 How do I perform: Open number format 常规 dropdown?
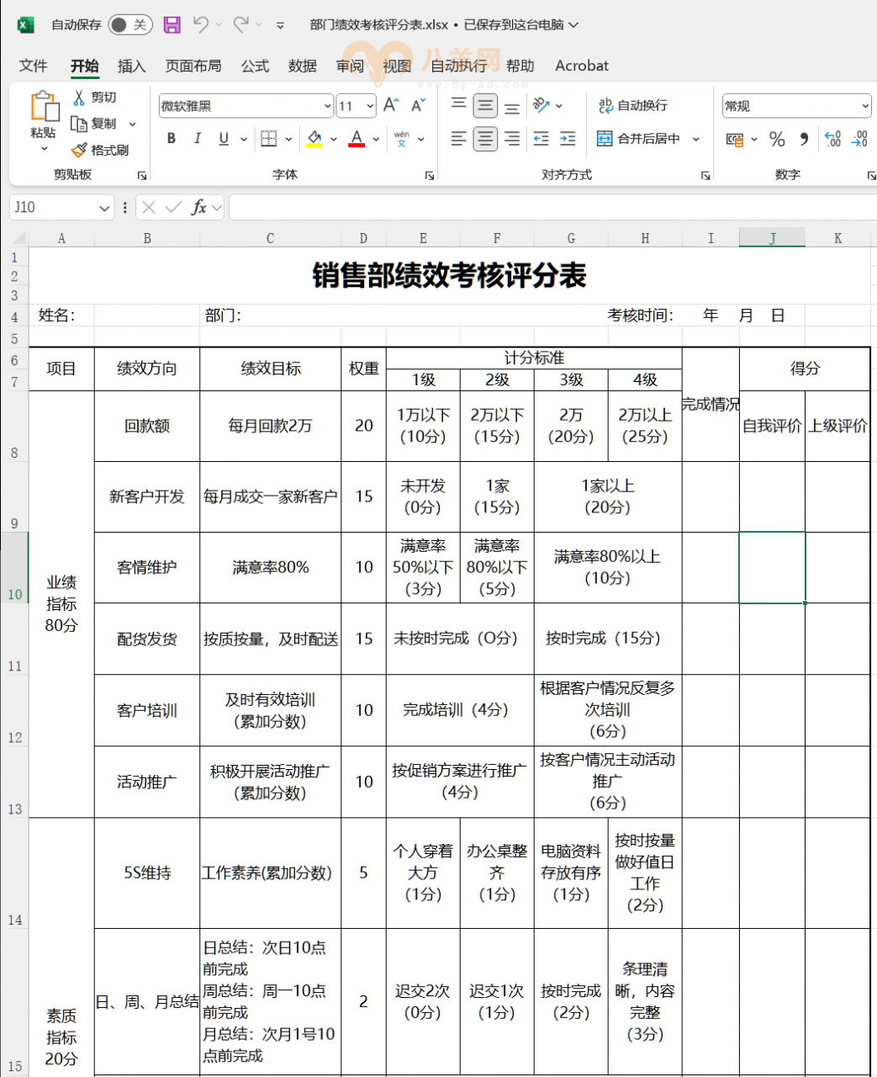[865, 106]
